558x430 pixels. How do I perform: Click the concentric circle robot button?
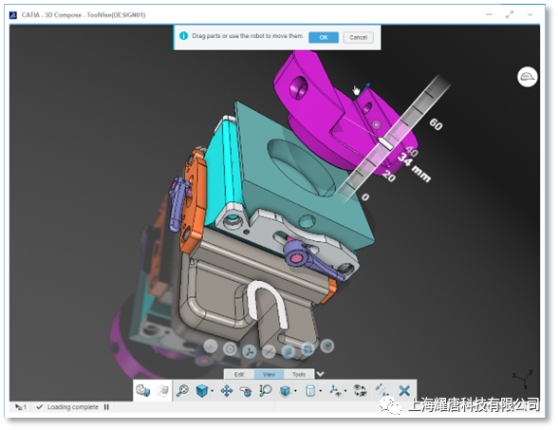point(230,349)
